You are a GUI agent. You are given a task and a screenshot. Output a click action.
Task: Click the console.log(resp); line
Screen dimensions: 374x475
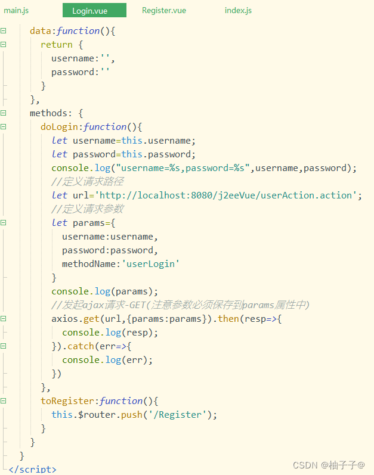tap(110, 333)
